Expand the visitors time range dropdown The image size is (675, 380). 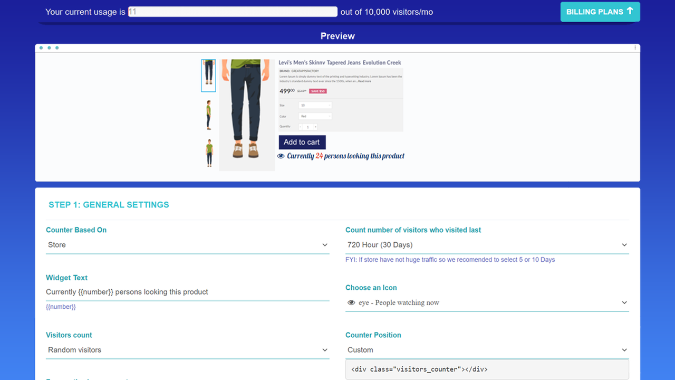coord(487,245)
